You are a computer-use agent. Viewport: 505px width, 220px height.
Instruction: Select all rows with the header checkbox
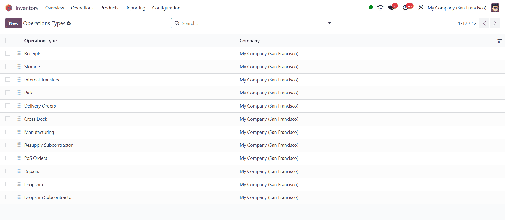[x=8, y=41]
